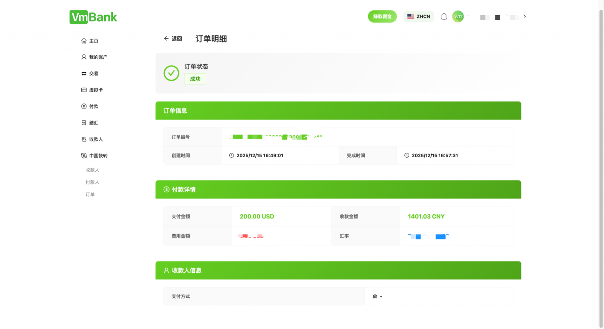Click the 交易 transfer arrows icon

(84, 73)
